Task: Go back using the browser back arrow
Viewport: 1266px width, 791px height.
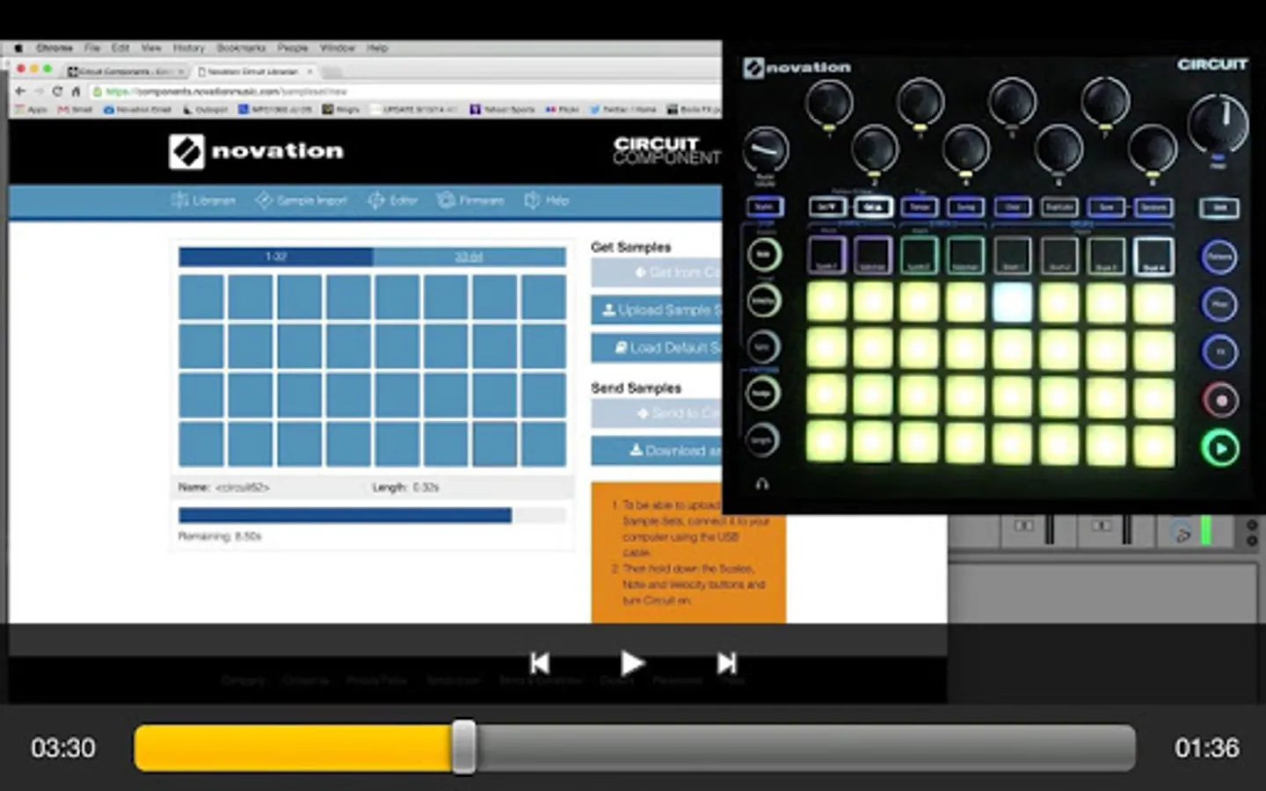Action: pos(20,91)
